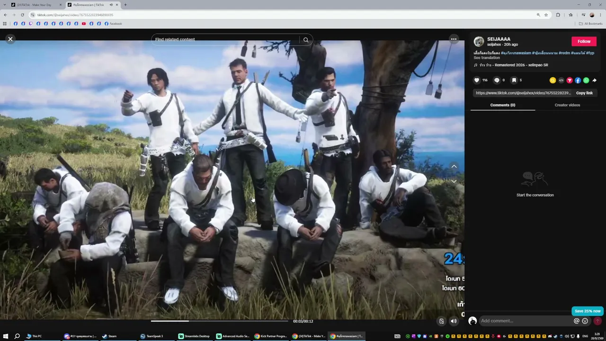Viewport: 606px width, 341px height.
Task: Open the Windows Start menu
Action: [x=6, y=336]
